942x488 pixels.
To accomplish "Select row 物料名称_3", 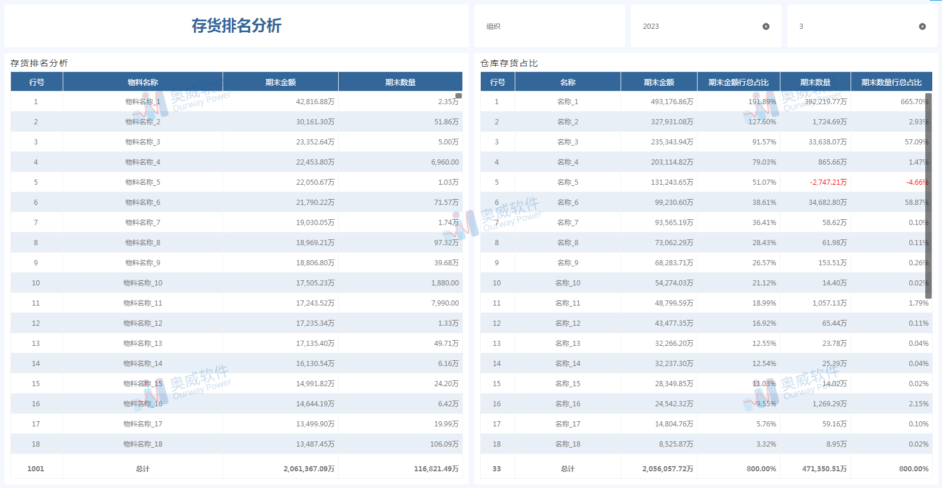I will [x=236, y=142].
